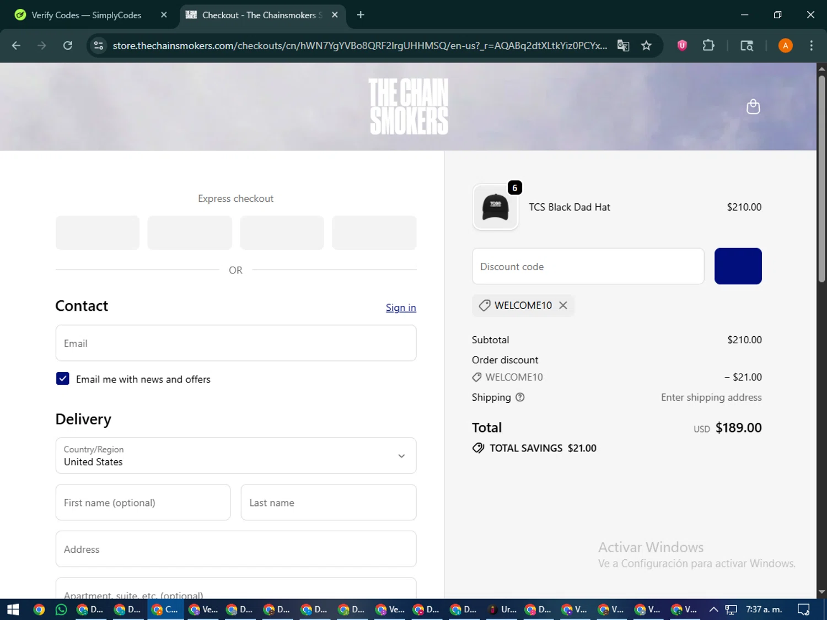This screenshot has width=827, height=620.
Task: Click the last express checkout button
Action: [x=374, y=233]
